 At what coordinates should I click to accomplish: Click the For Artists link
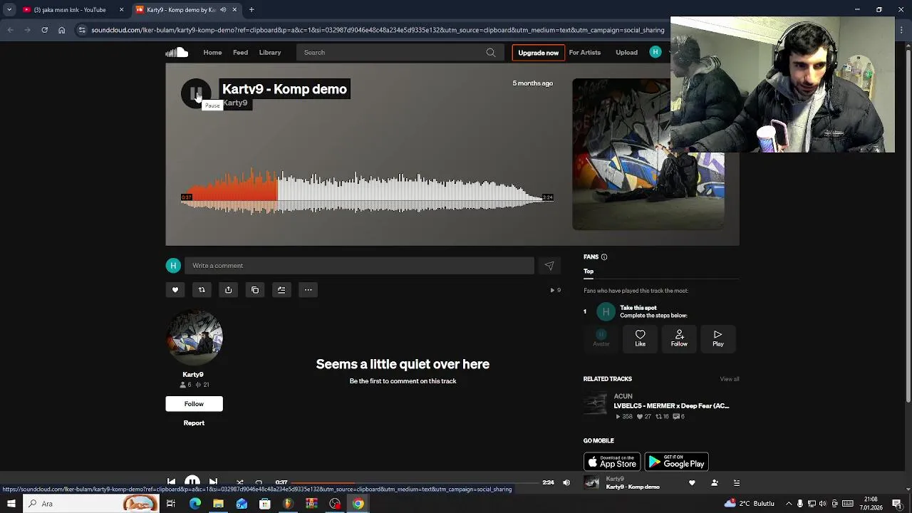click(585, 53)
